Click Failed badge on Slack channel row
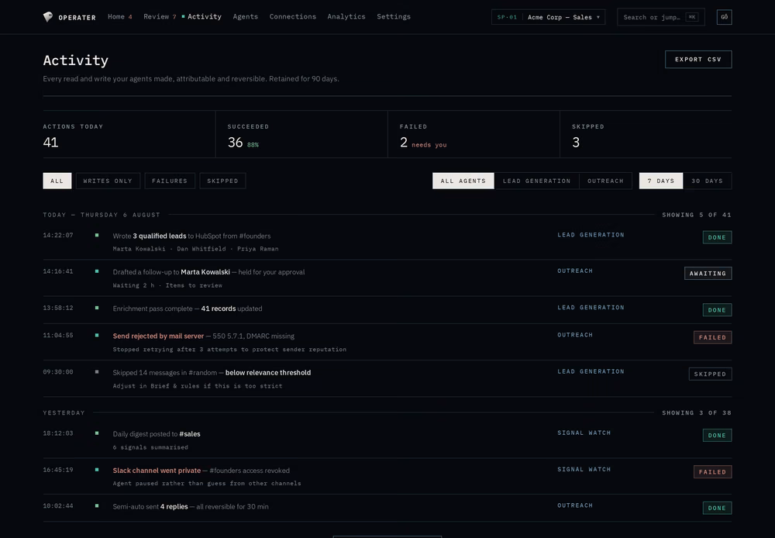This screenshot has height=538, width=775. tap(712, 472)
